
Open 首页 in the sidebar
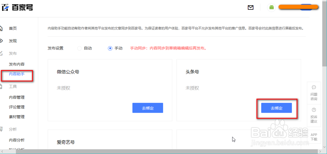pyautogui.click(x=13, y=28)
